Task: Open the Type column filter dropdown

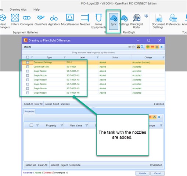Action: pyautogui.click(x=65, y=57)
